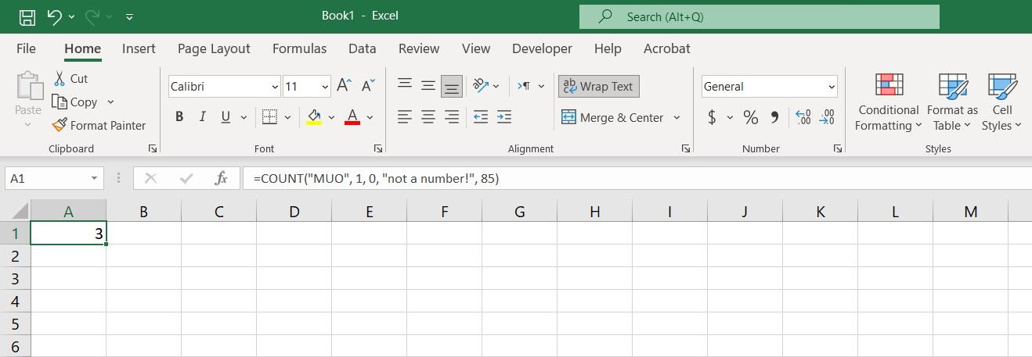The height and width of the screenshot is (357, 1032).
Task: Open Font settings dialog launcher
Action: coord(378,148)
